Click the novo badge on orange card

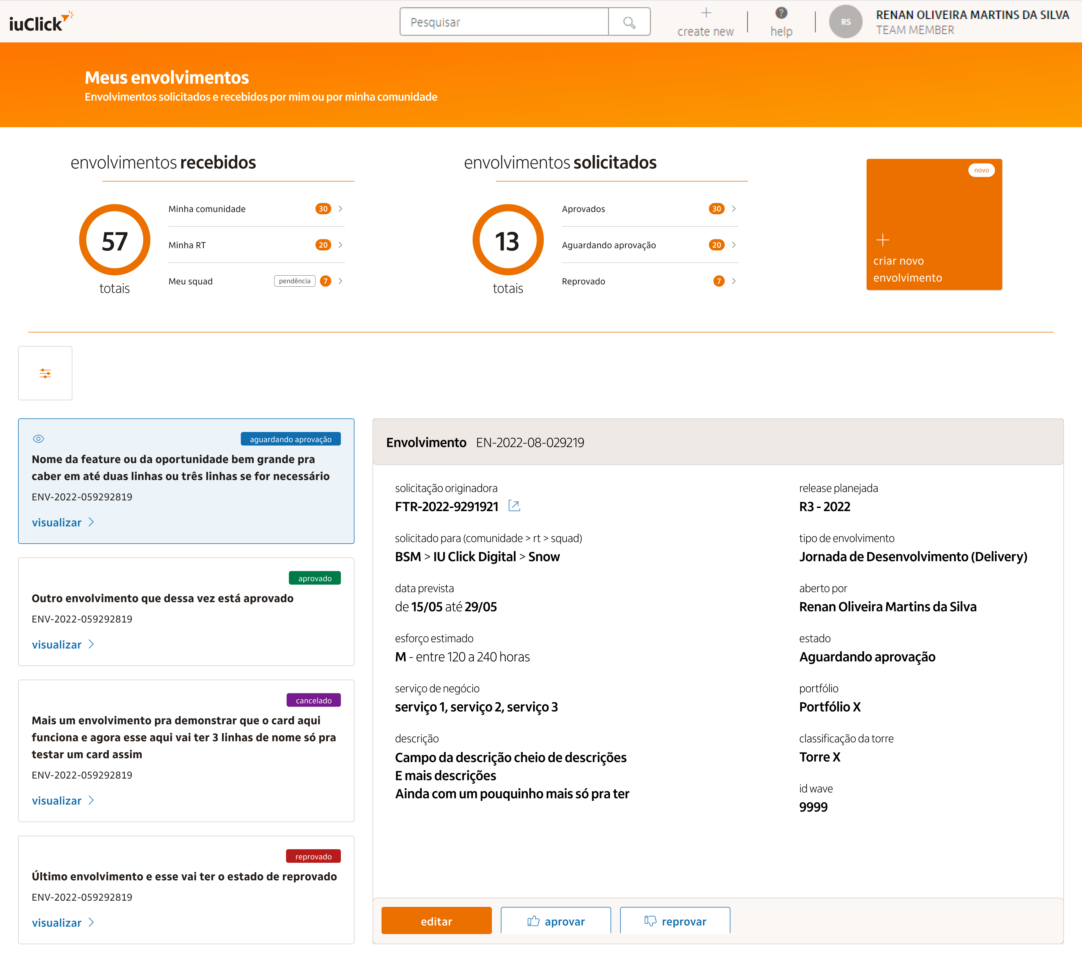click(981, 170)
